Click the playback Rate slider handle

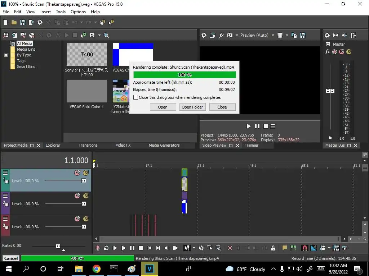point(58,246)
